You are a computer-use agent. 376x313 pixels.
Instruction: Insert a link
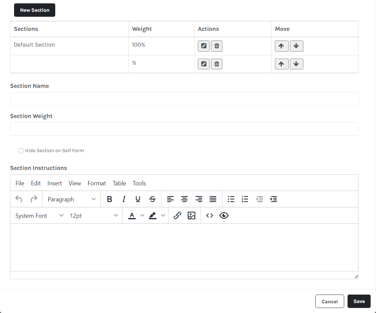click(177, 215)
